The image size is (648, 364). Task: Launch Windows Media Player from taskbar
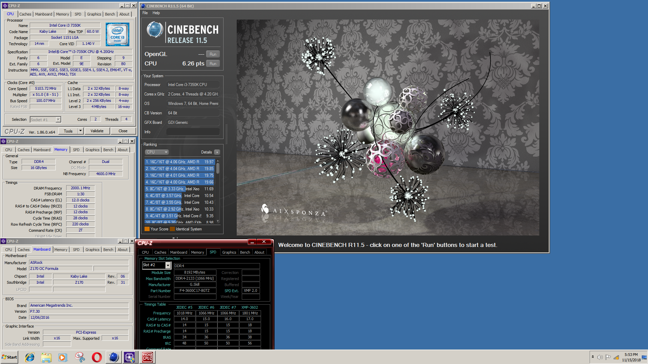click(63, 357)
